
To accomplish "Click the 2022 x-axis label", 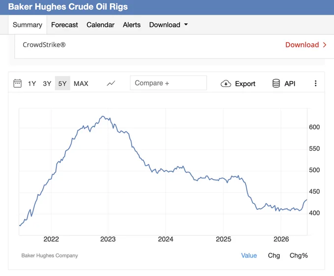I will pyautogui.click(x=51, y=239).
